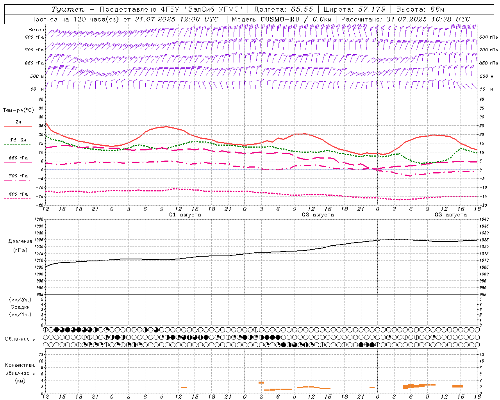Click the '40' left temperature axis value
This screenshot has width=500, height=400.
point(41,99)
